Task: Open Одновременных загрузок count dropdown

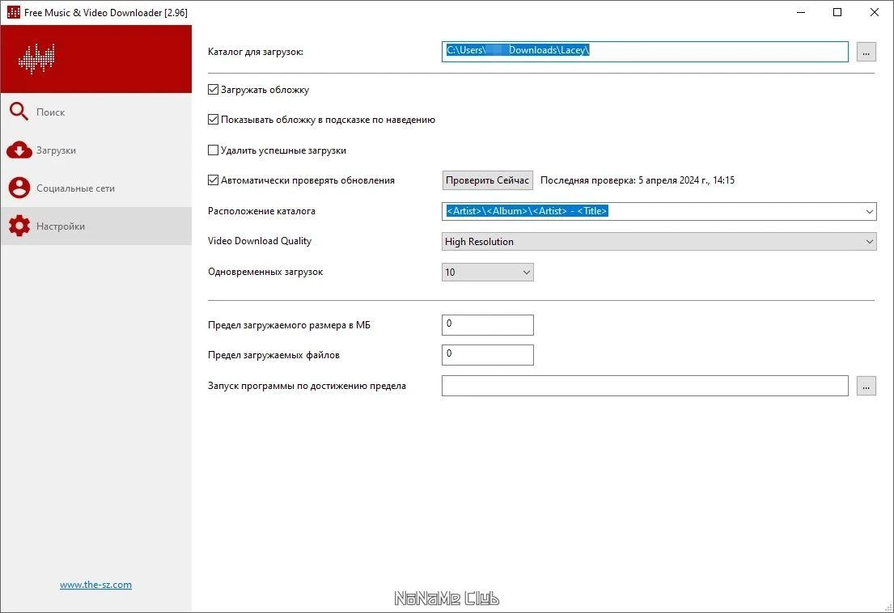Action: coord(488,273)
